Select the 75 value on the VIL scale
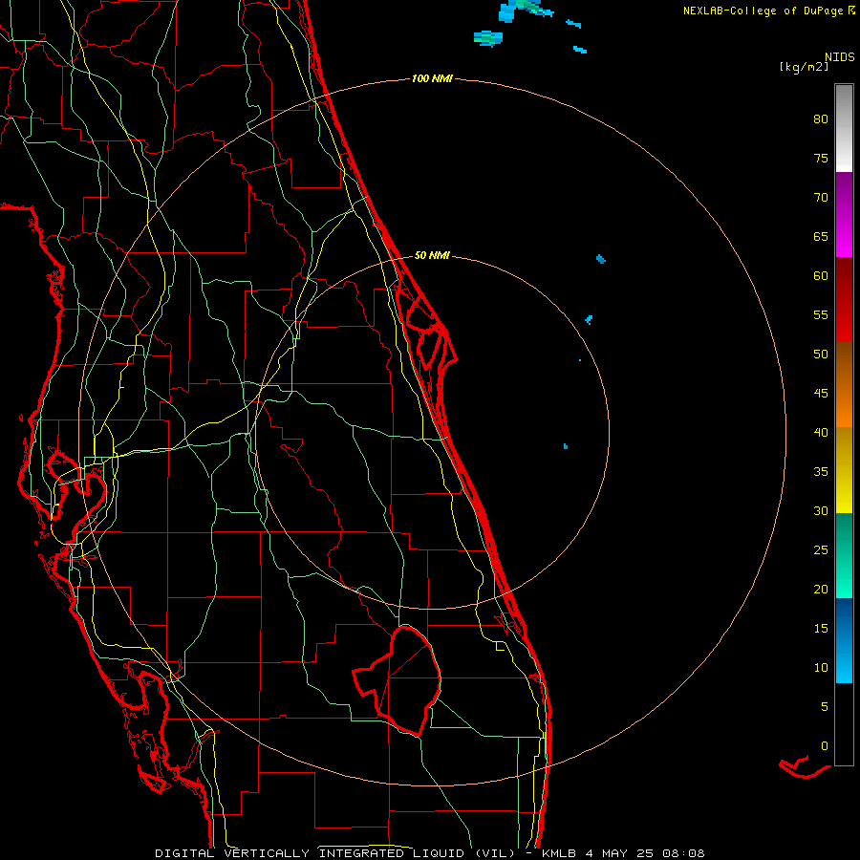This screenshot has height=860, width=860. (x=821, y=158)
